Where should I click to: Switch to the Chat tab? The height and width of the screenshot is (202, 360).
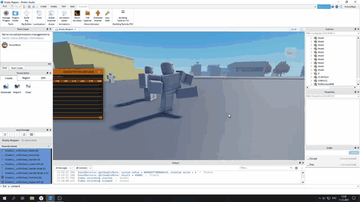[4, 68]
